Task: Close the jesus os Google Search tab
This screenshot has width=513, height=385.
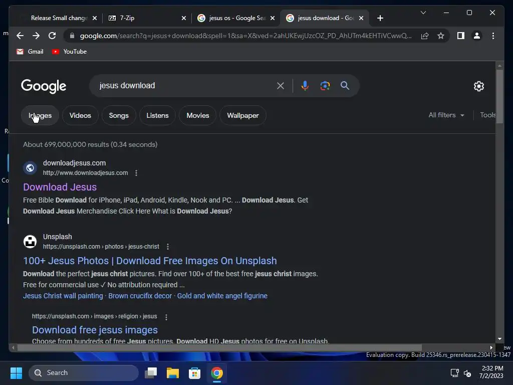Action: 273,18
